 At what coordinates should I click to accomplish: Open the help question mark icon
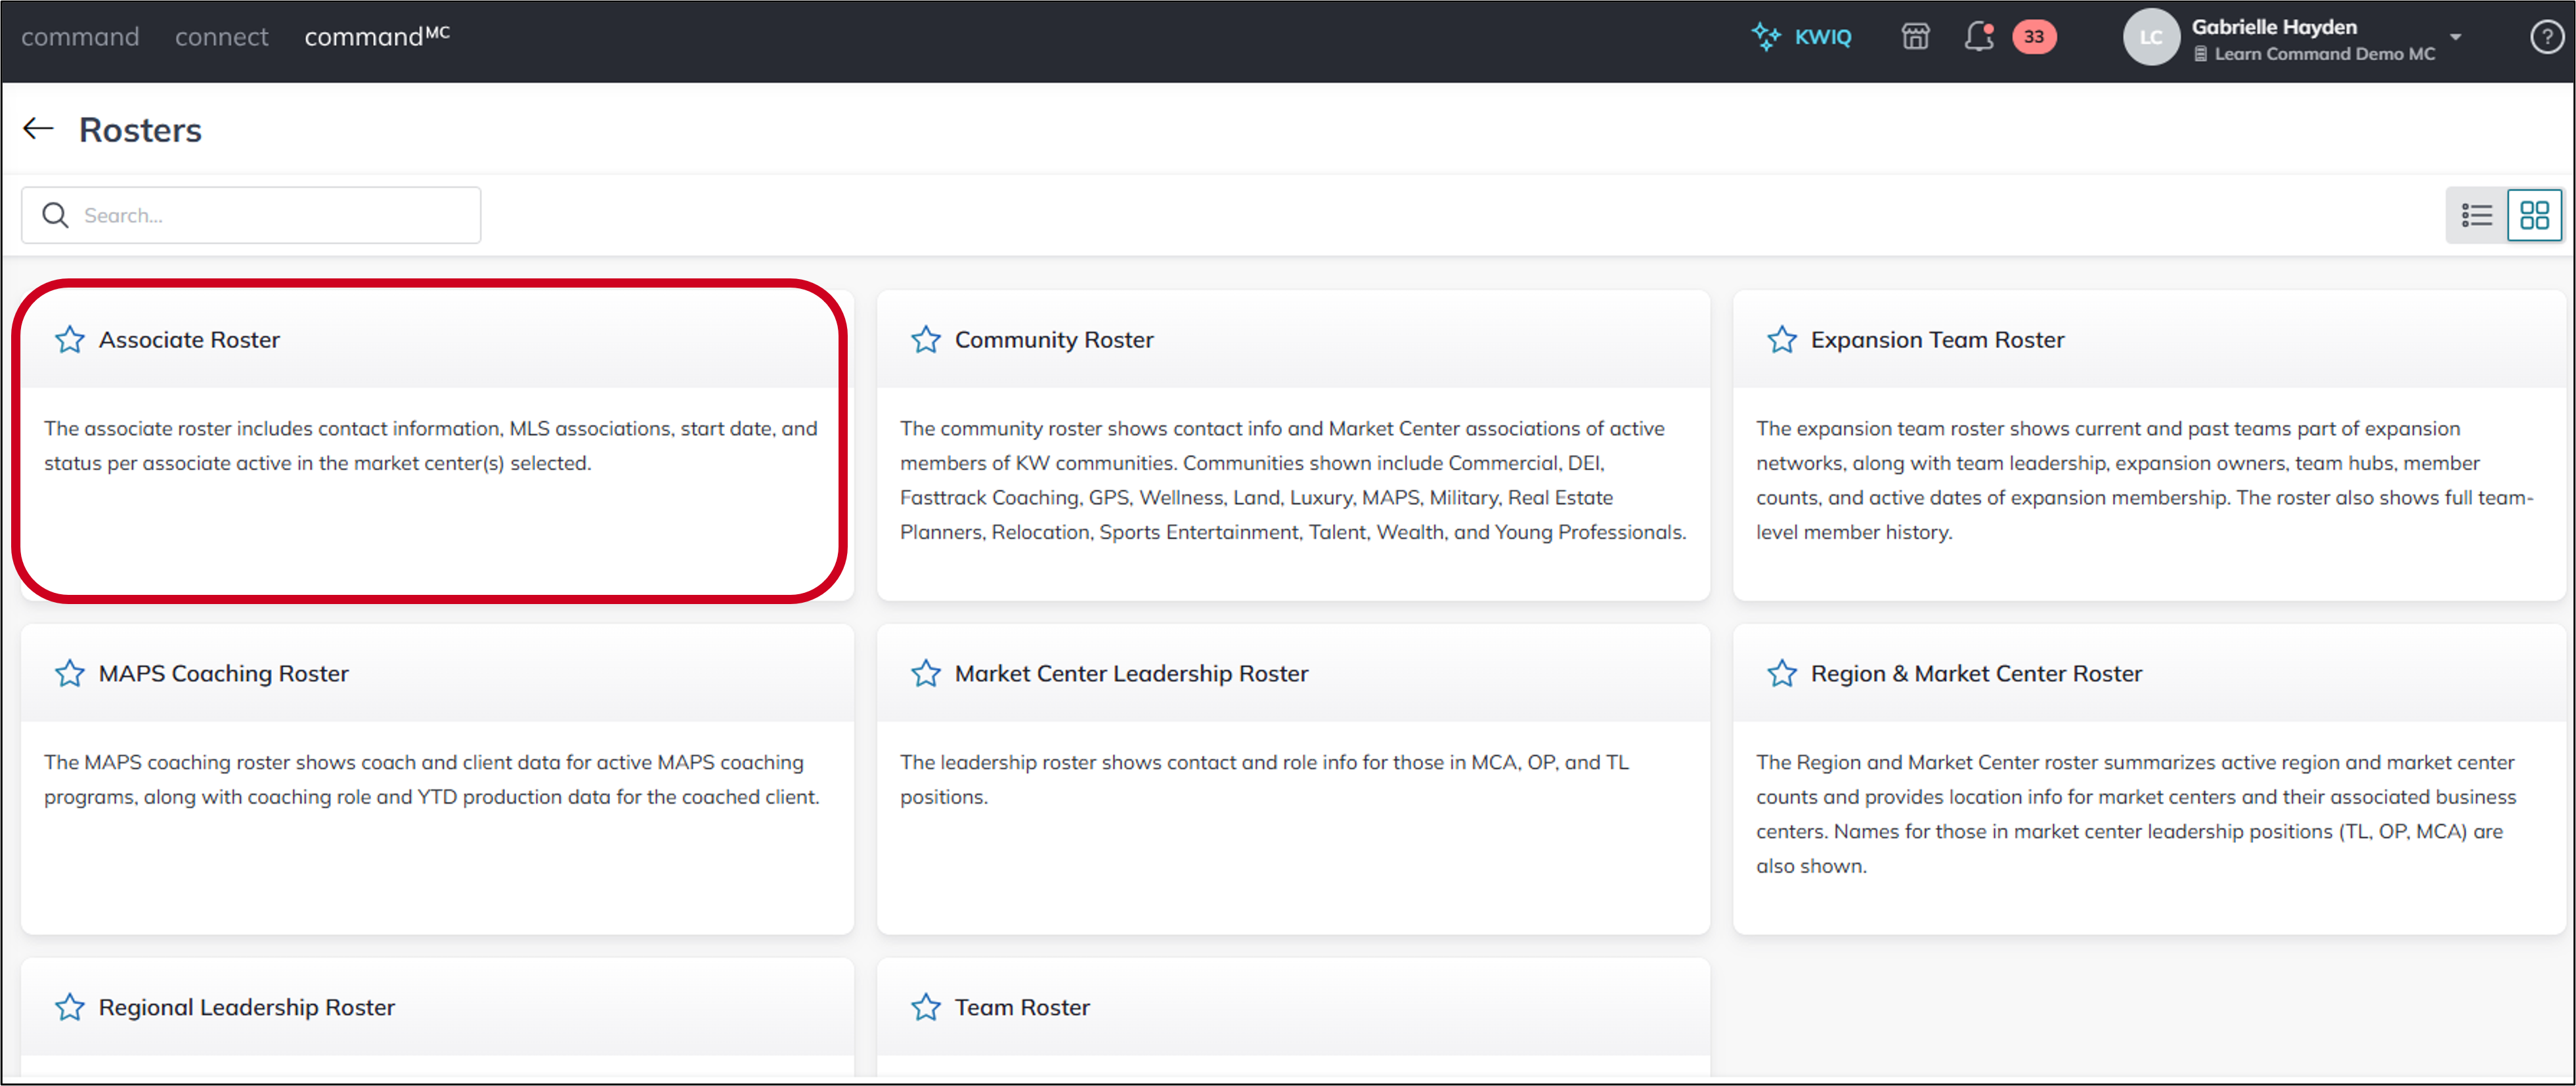pos(2546,37)
